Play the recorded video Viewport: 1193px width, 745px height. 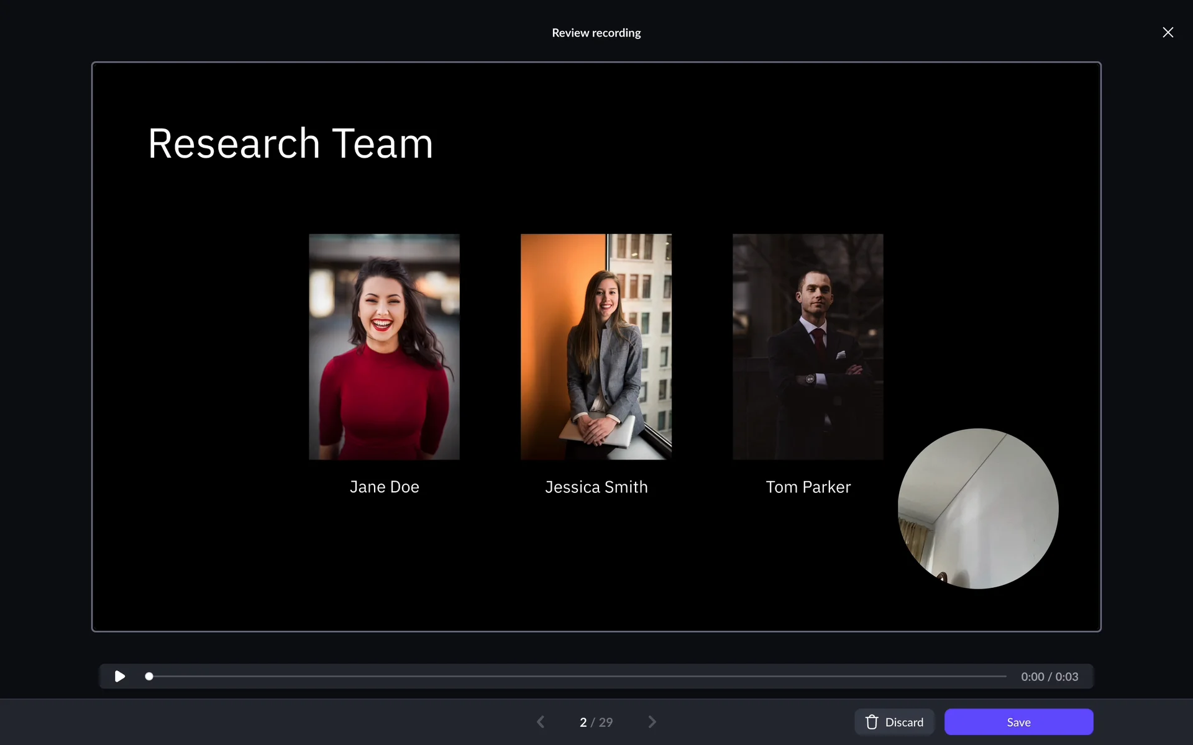click(x=120, y=676)
